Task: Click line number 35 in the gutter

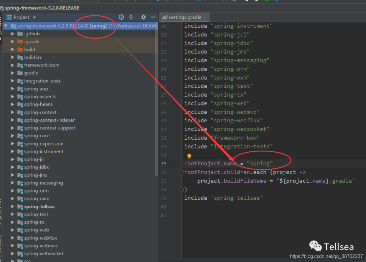Action: point(164,164)
